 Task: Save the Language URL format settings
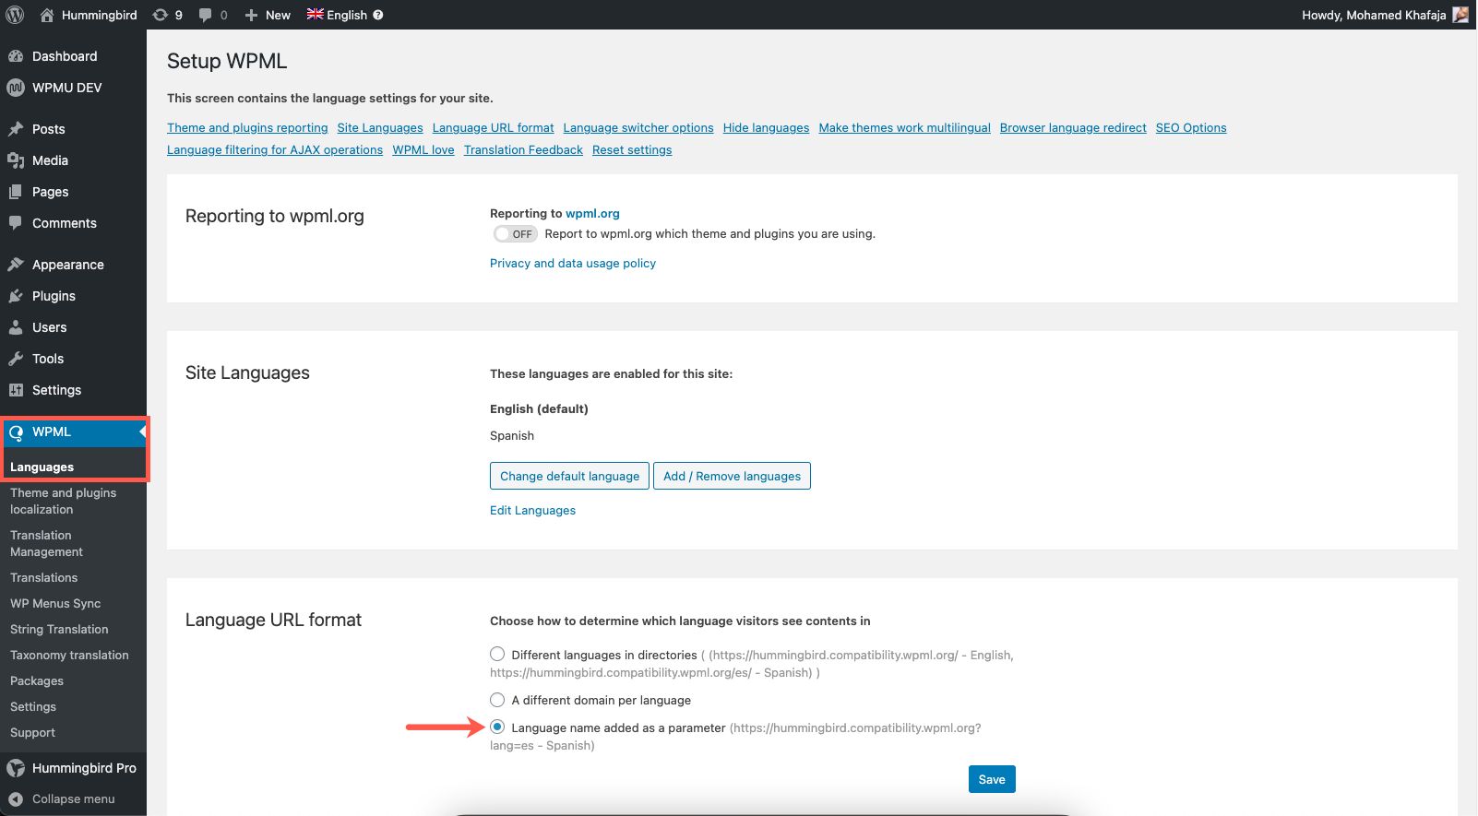(992, 779)
